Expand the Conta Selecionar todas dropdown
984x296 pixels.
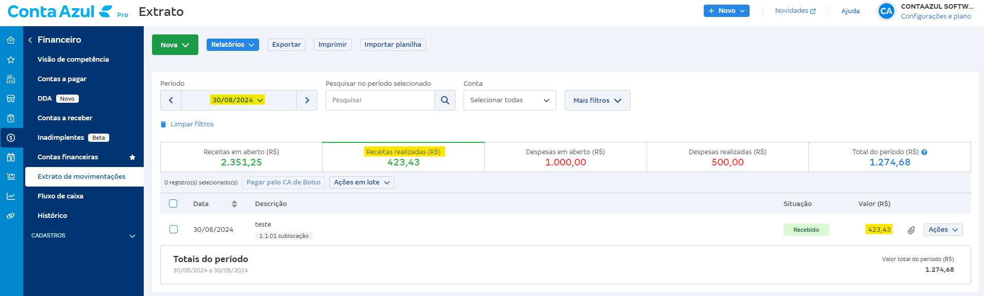click(x=510, y=100)
